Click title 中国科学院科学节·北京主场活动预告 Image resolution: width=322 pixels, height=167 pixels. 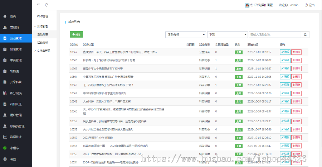click(x=104, y=93)
